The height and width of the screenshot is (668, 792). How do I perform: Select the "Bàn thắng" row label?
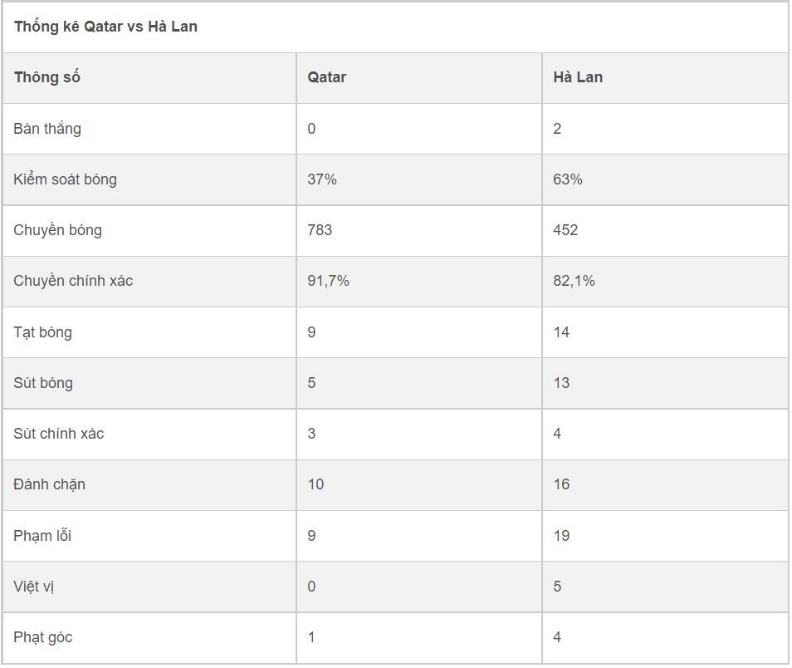[x=47, y=129]
